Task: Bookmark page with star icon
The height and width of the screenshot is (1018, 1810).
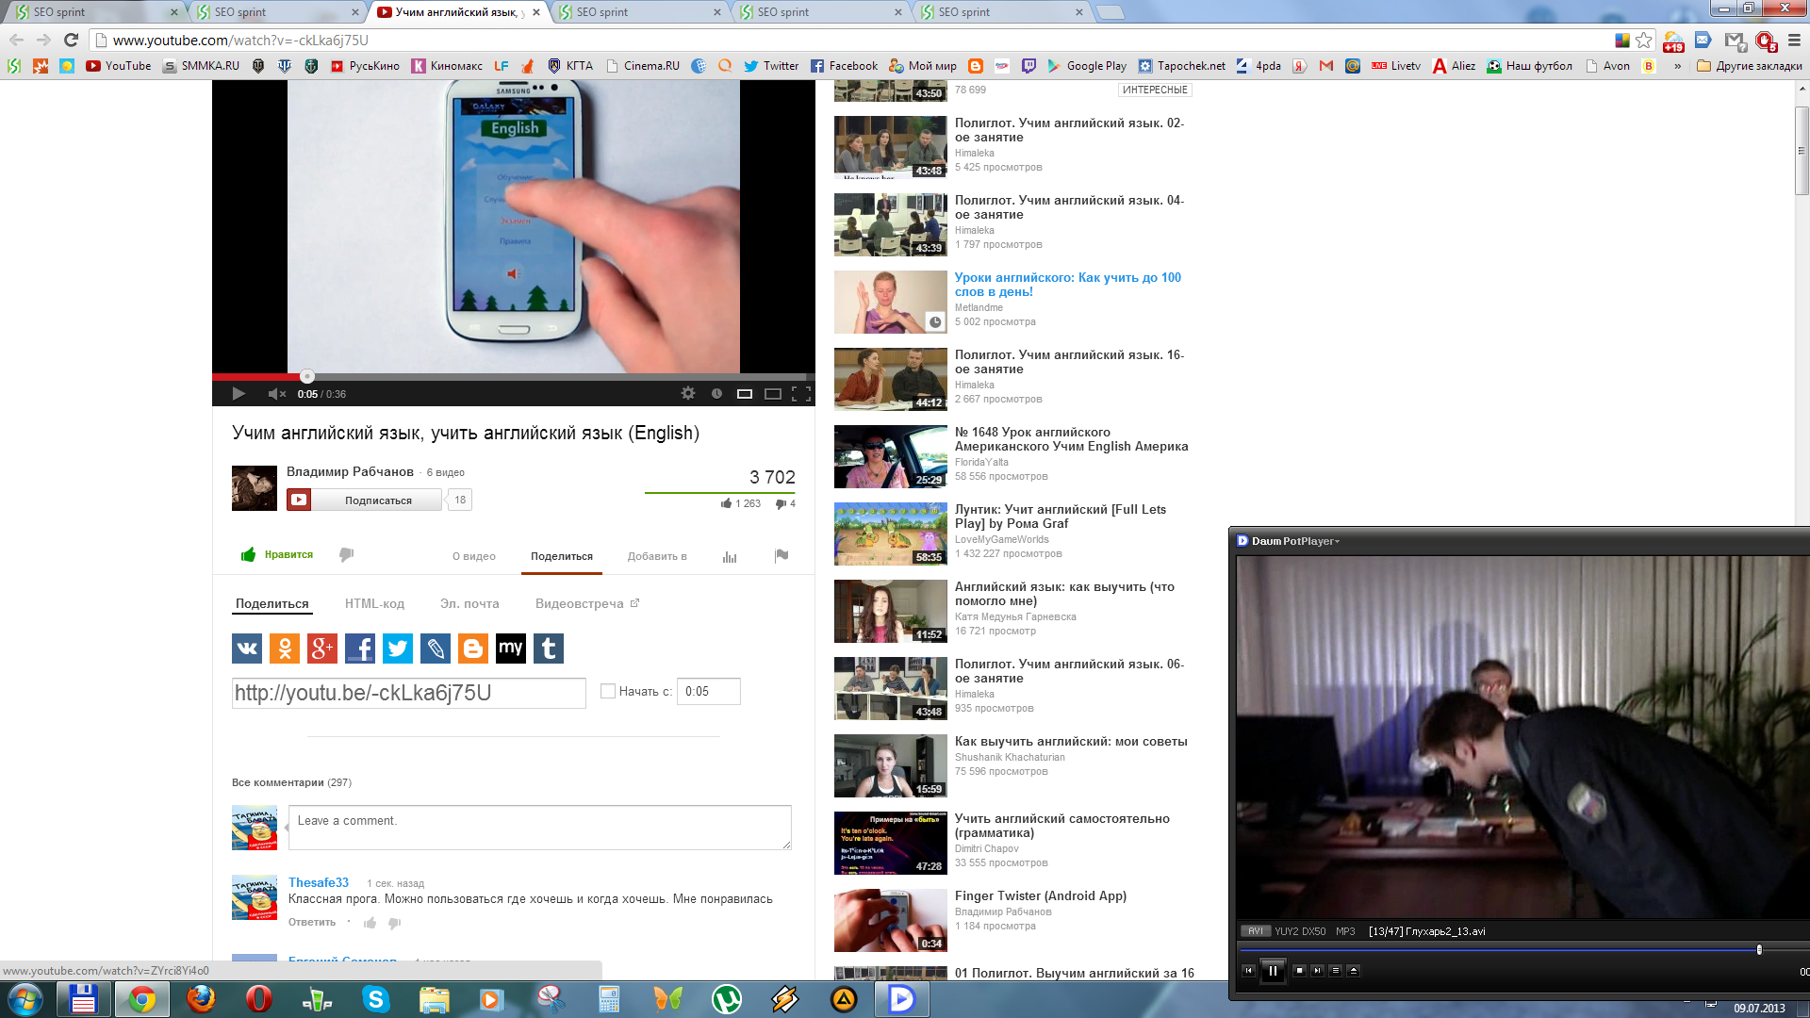Action: click(x=1644, y=40)
